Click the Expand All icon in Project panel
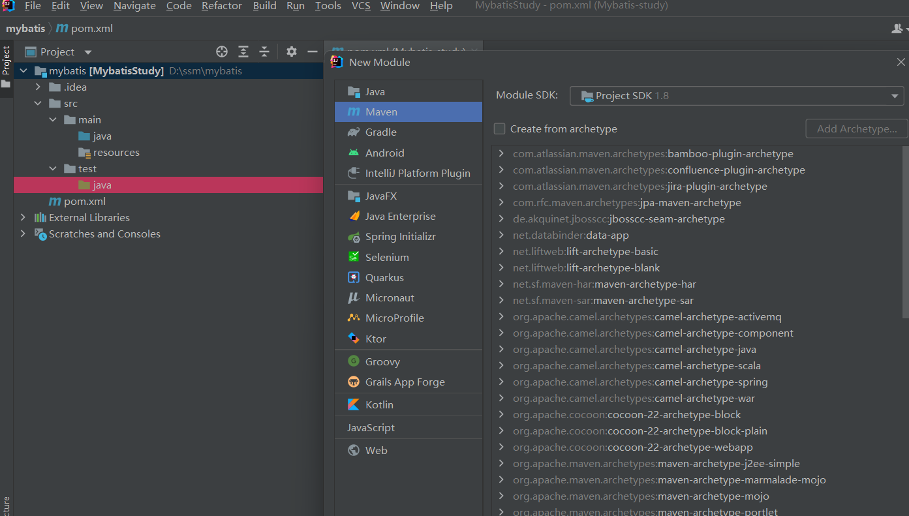909x516 pixels. coord(243,52)
